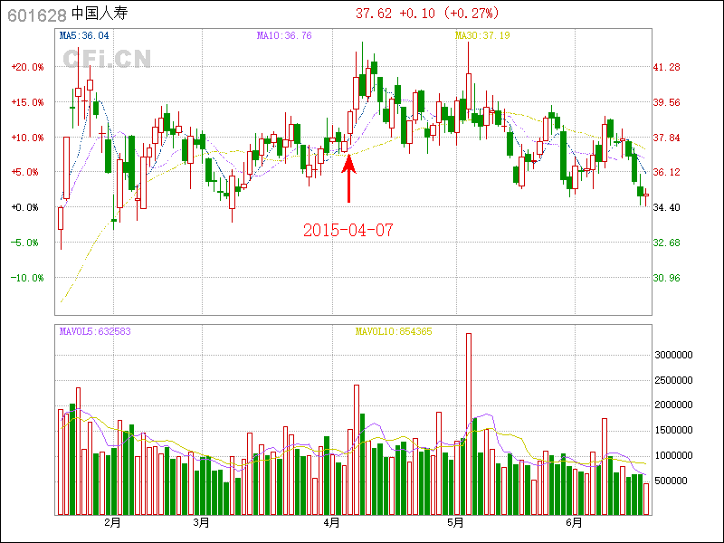
Task: Click the 2015-04-07 date annotation
Action: point(348,230)
